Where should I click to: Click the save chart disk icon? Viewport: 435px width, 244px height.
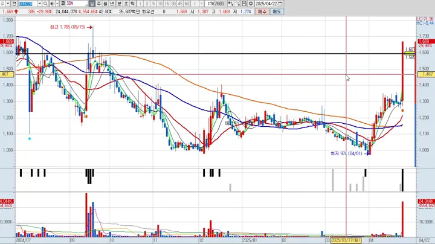coord(244,4)
